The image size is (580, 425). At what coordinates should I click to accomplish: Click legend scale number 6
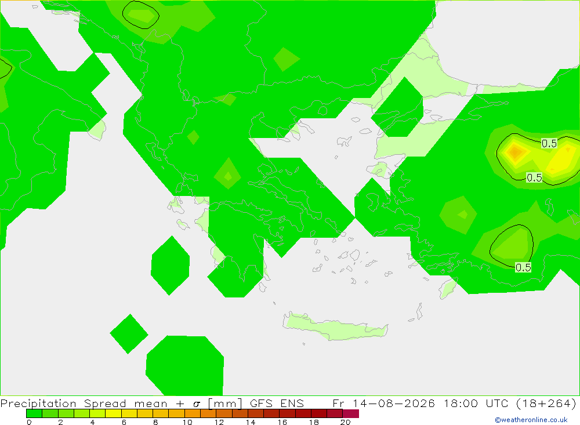pos(124,422)
